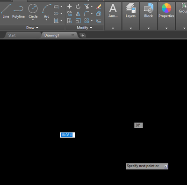This screenshot has width=187, height=185.
Task: Select the Hatch tool icon
Action: (x=56, y=21)
